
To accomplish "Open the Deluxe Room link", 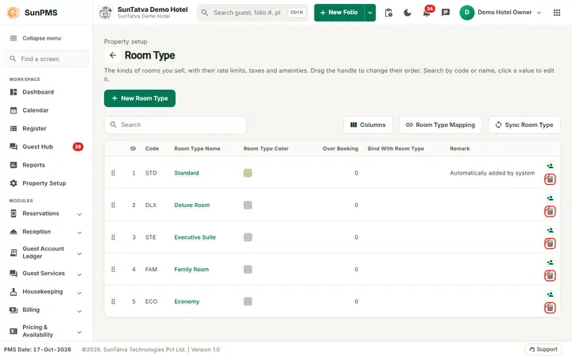I will pyautogui.click(x=192, y=205).
